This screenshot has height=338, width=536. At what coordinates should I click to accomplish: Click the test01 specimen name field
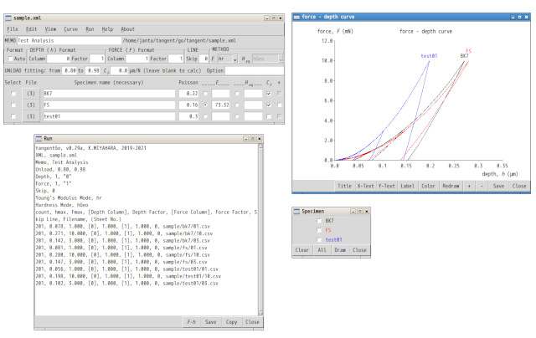click(x=109, y=116)
